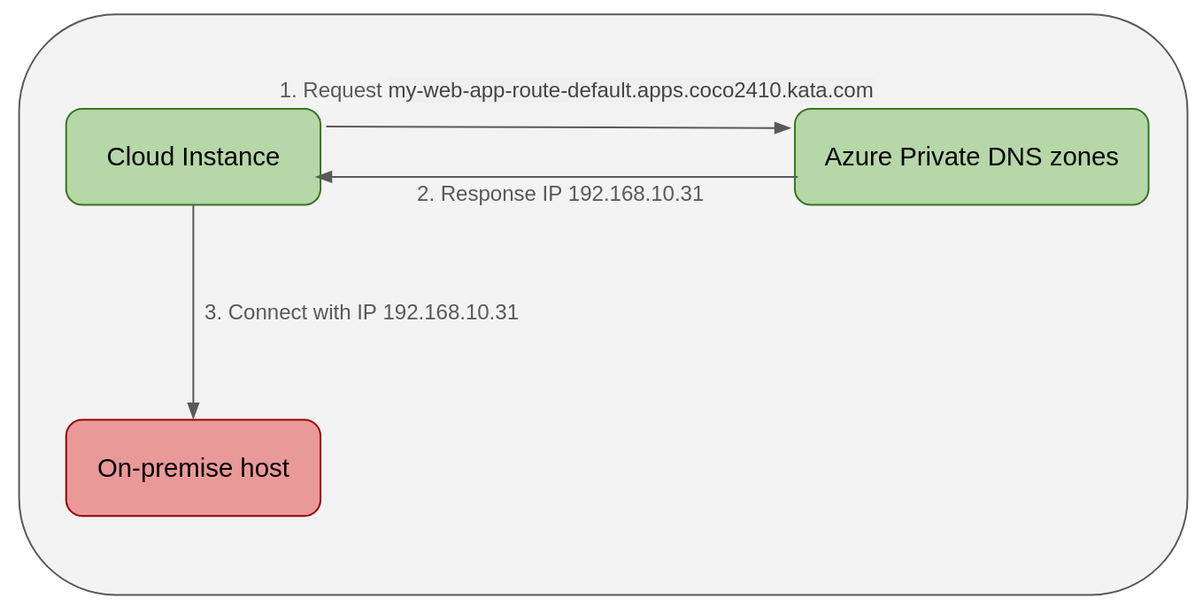
Task: Click the "3. Connect with IP" label
Action: tap(291, 312)
